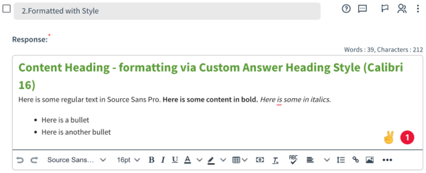Flag this item with the flag icon
Screen dimensions: 426x173
[385, 9]
